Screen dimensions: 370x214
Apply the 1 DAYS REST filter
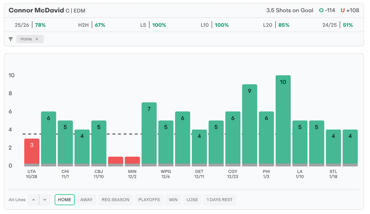point(219,200)
